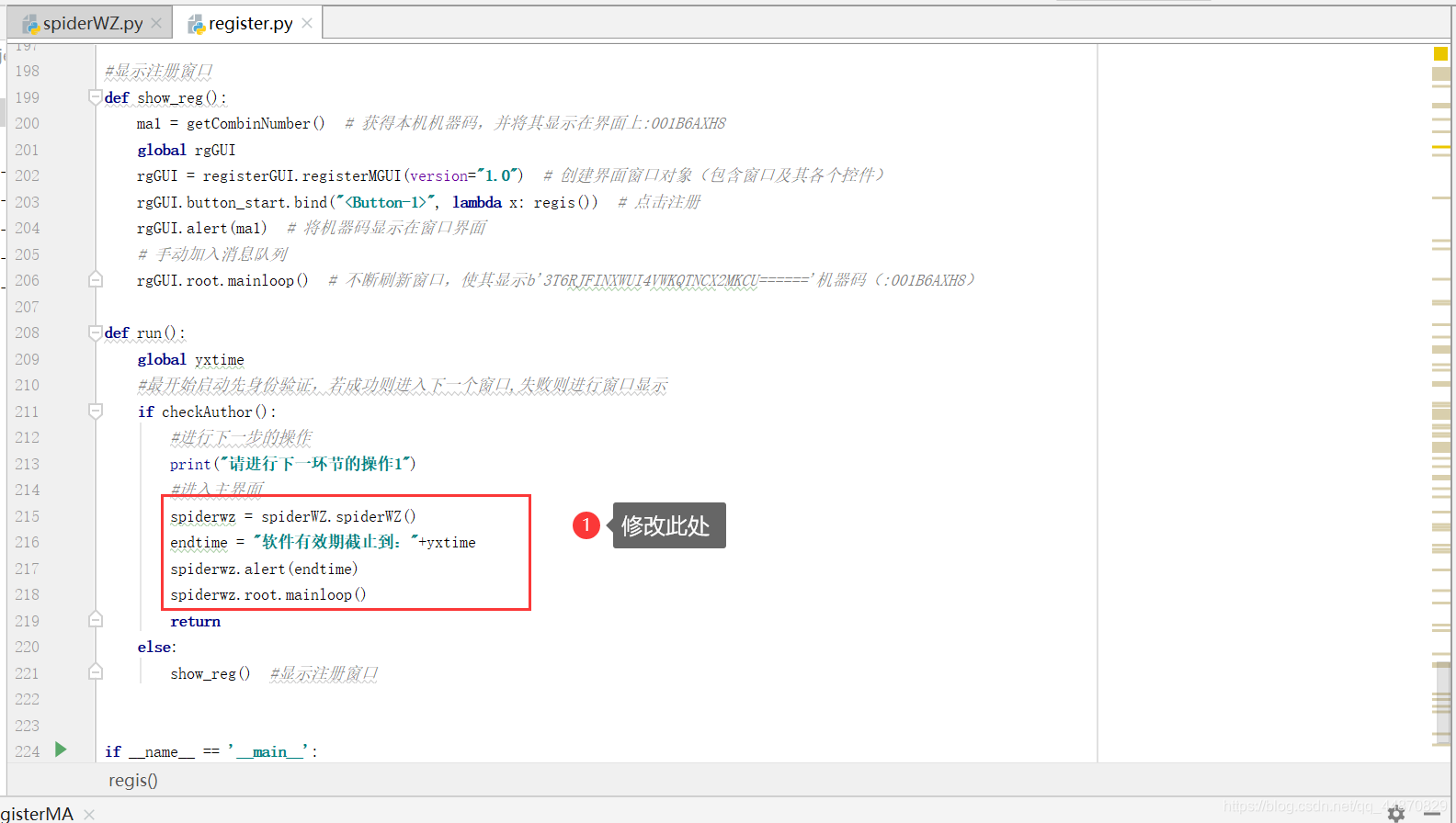Image resolution: width=1456 pixels, height=823 pixels.
Task: Click line number 199 in the gutter
Action: (x=28, y=97)
